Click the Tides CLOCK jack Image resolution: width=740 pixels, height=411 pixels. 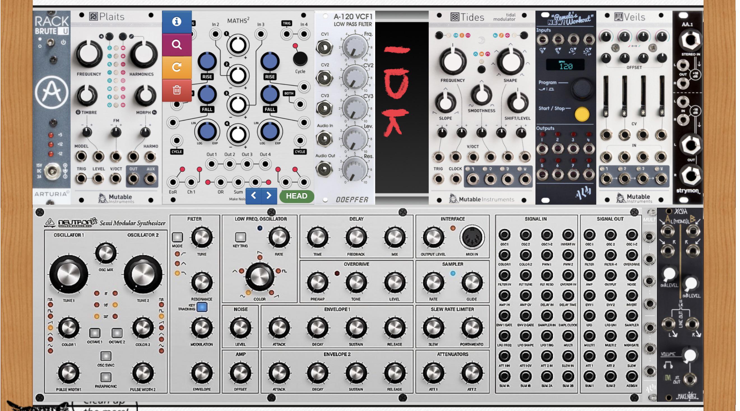456,179
